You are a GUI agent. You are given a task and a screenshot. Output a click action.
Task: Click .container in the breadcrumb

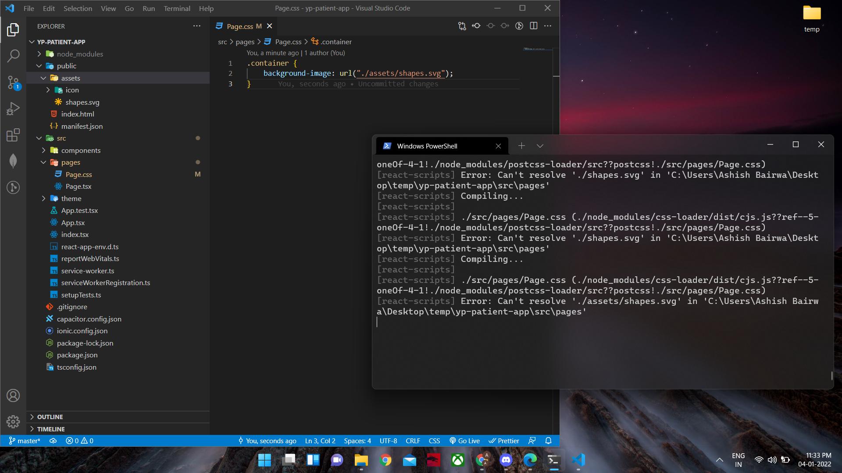pyautogui.click(x=332, y=42)
